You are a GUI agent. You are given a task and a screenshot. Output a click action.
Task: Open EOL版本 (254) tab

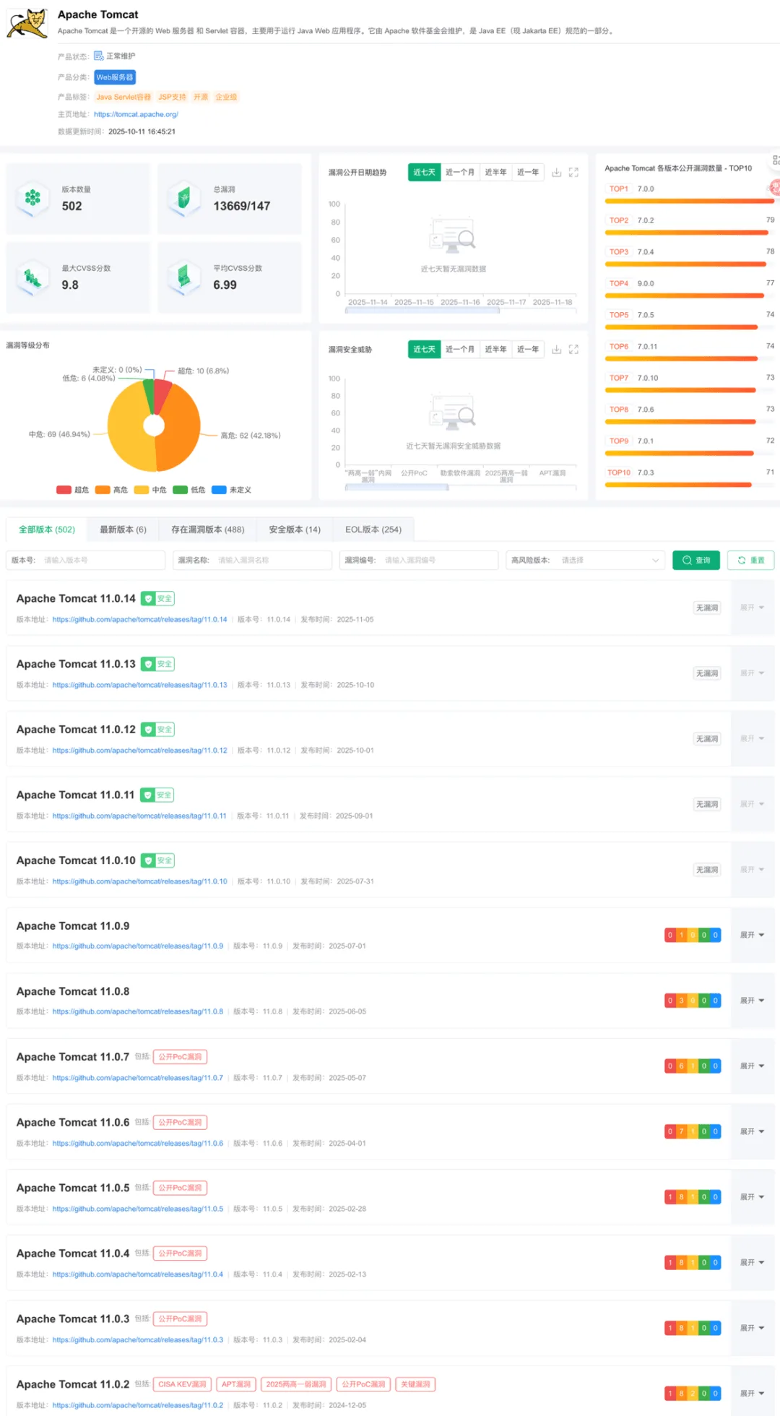point(373,530)
